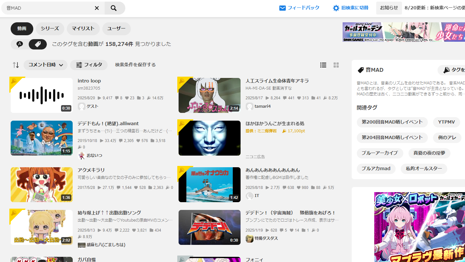465x262 pixels.
Task: Open アクメキラリ video thumbnail
Action: (42, 185)
